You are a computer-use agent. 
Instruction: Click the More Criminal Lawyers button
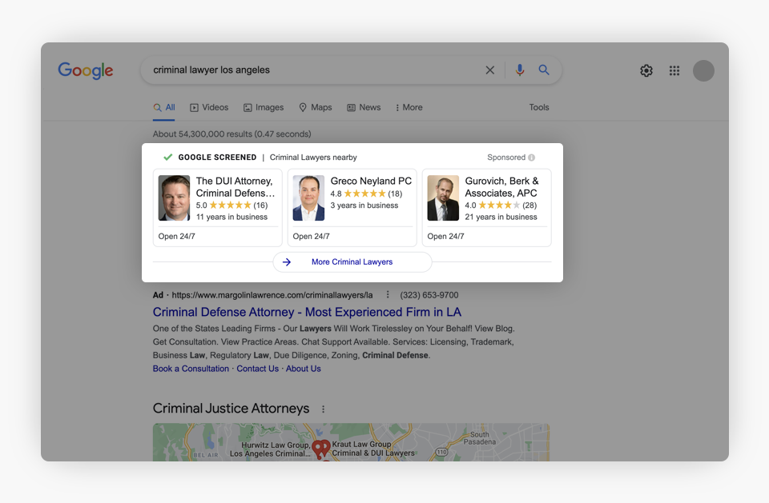click(x=352, y=261)
